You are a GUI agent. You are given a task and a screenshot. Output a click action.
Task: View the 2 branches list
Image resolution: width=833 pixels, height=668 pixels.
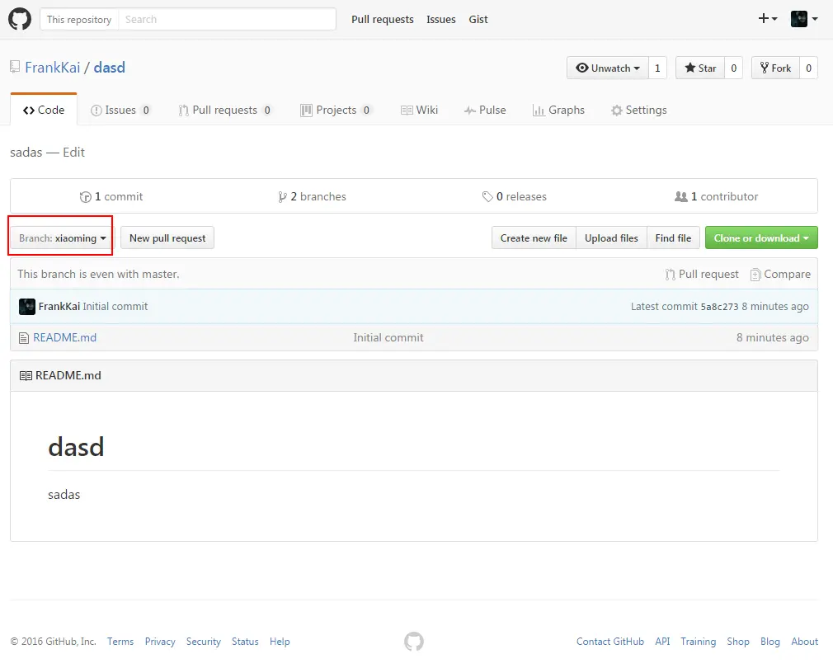[x=312, y=196]
